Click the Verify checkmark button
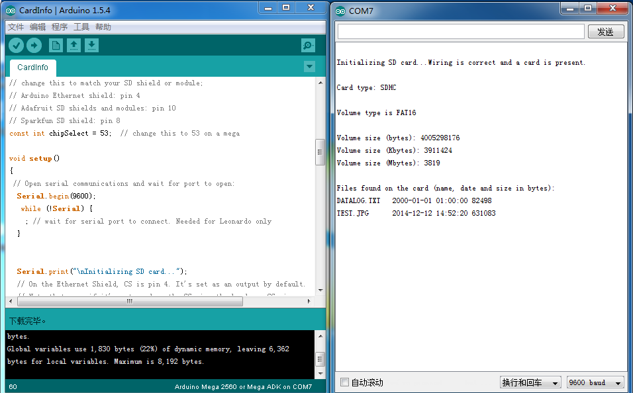Viewport: 633px width, 393px height. (16, 46)
